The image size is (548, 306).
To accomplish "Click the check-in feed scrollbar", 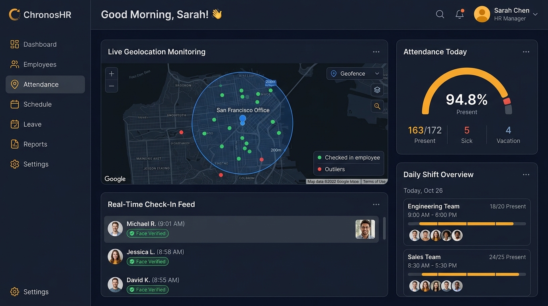I will [x=384, y=228].
